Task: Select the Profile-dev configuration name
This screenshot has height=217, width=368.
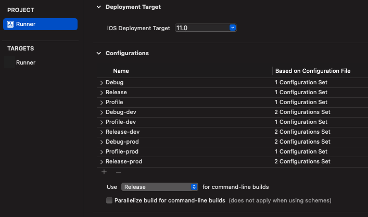Action: tap(121, 122)
